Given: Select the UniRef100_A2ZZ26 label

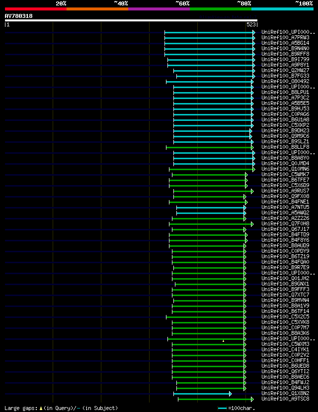Looking at the screenshot, I should (285, 218).
